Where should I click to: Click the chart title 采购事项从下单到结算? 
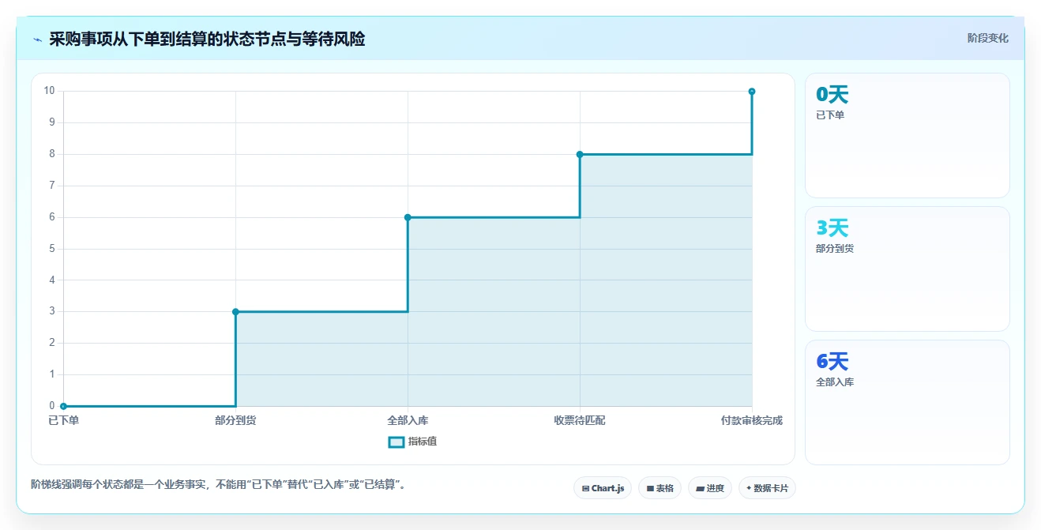point(207,39)
